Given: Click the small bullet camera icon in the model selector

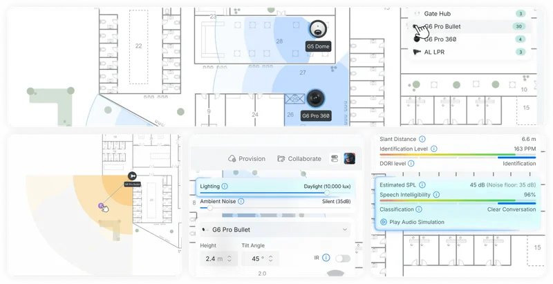Looking at the screenshot, I should pyautogui.click(x=205, y=229).
